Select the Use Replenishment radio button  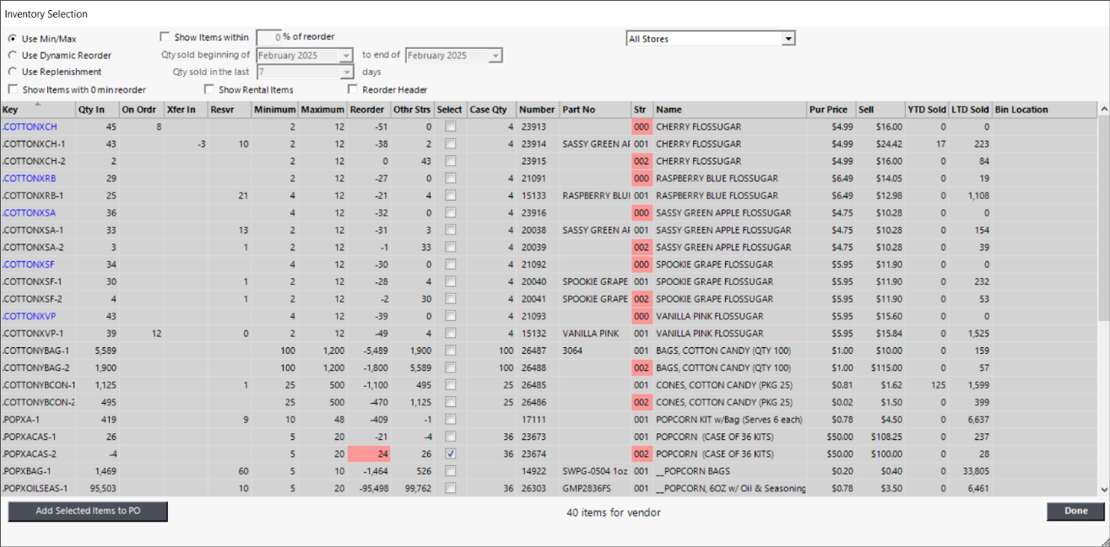13,72
